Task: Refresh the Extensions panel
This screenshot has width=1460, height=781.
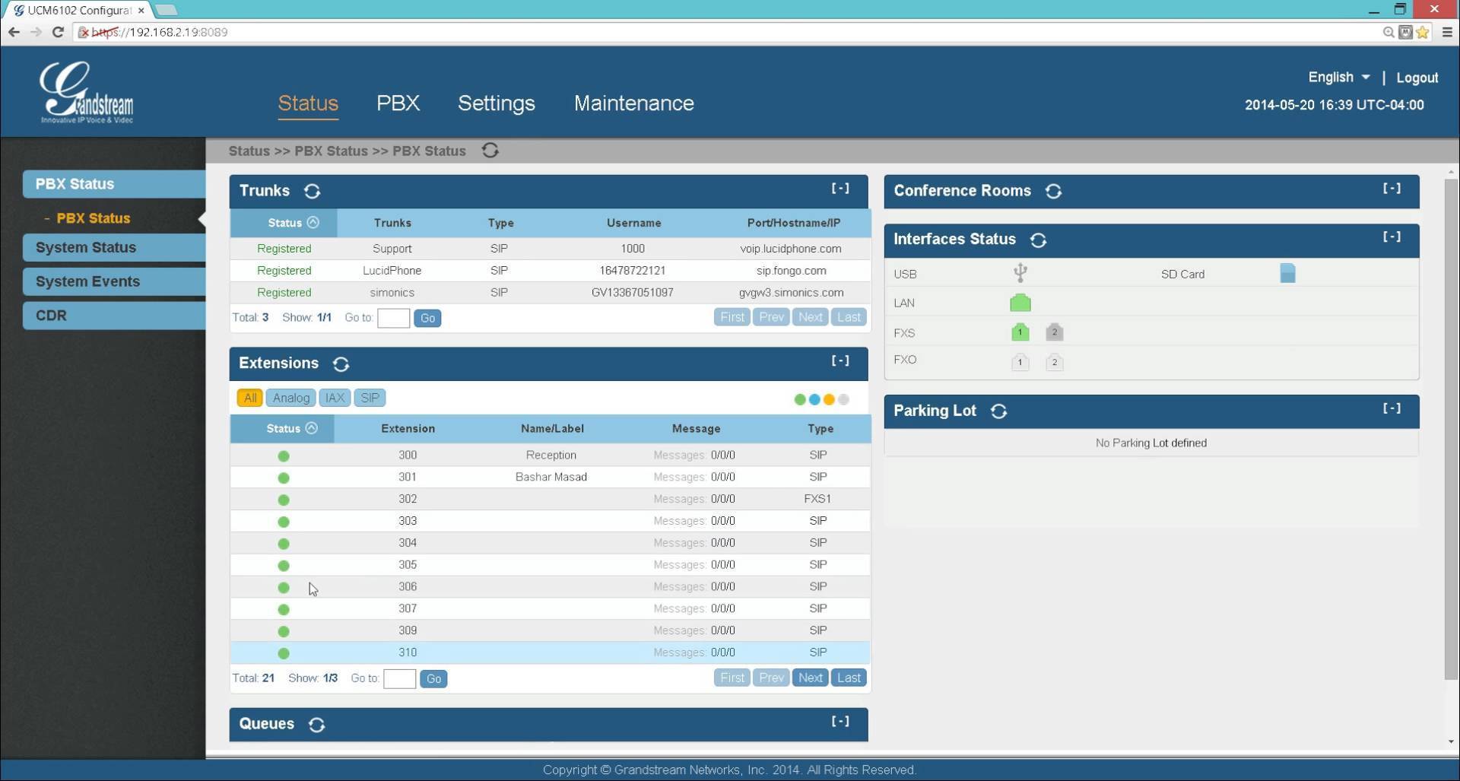Action: pos(341,364)
